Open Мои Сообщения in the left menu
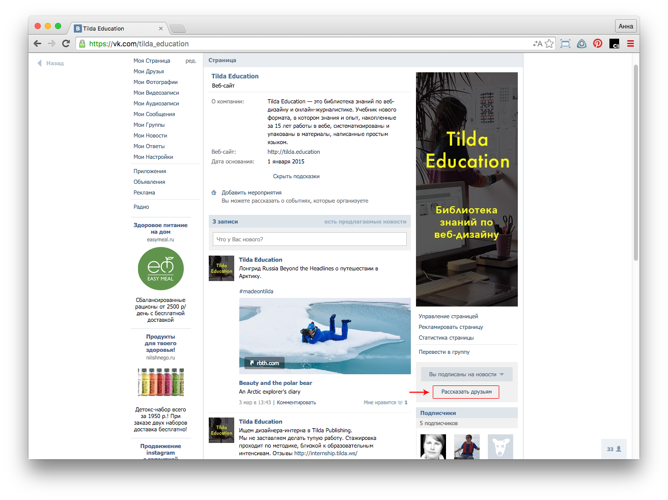668x500 pixels. (x=154, y=114)
